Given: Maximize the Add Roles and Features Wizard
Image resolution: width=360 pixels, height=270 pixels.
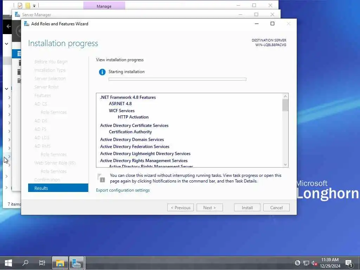Looking at the screenshot, I should tap(272, 24).
